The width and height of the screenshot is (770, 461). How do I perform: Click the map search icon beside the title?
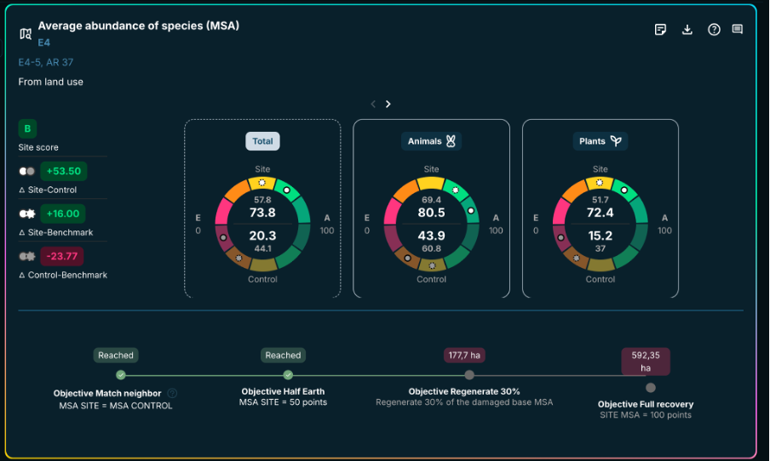click(26, 34)
